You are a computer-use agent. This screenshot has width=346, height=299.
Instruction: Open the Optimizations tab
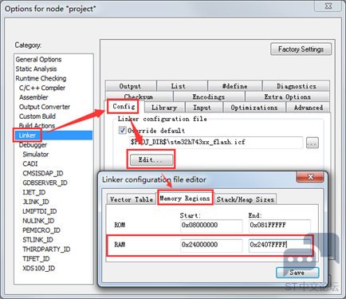[x=254, y=108]
